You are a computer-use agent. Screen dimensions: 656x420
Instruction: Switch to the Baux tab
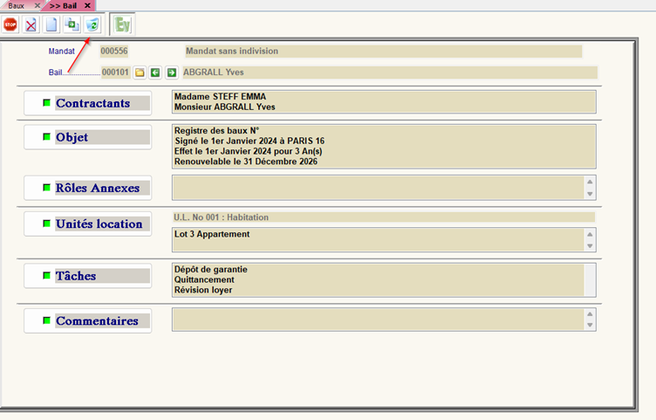pyautogui.click(x=17, y=5)
